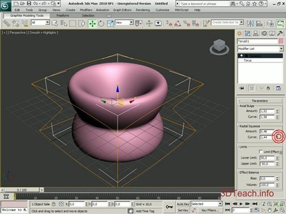Viewport: 286px width, 214px height.
Task: Open the 3ds Max application button
Action: pos(5,5)
